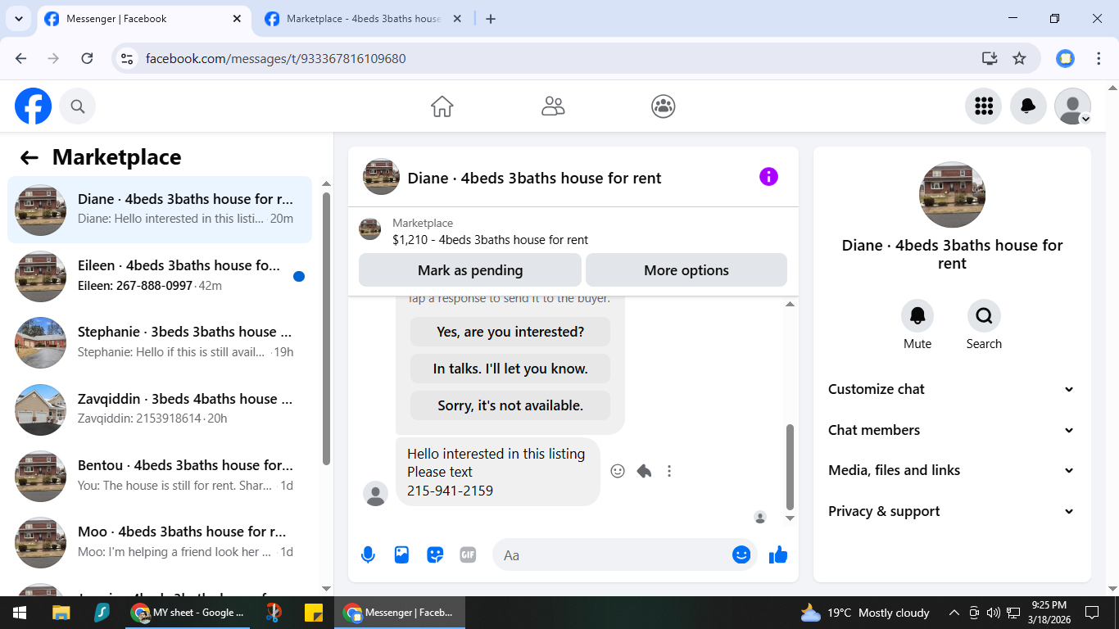Send a voice clip with microphone icon
This screenshot has width=1119, height=629.
tap(368, 555)
